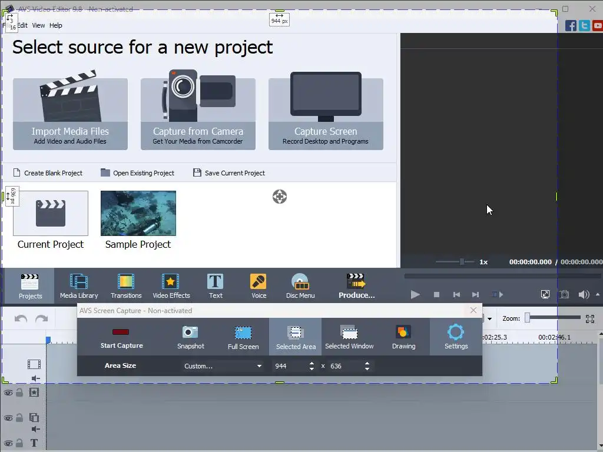
Task: Open the Help menu
Action: pyautogui.click(x=55, y=25)
